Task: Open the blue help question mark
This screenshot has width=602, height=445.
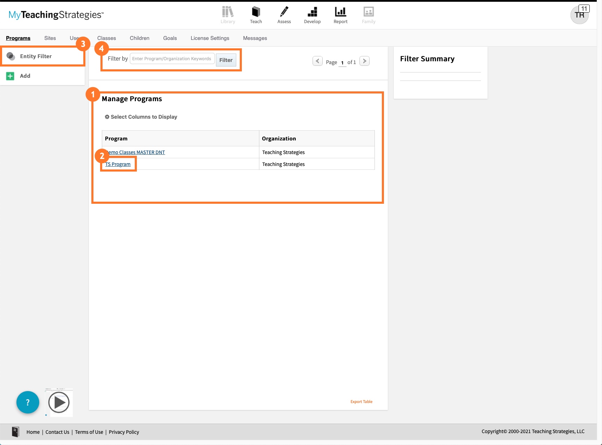Action: [x=28, y=402]
